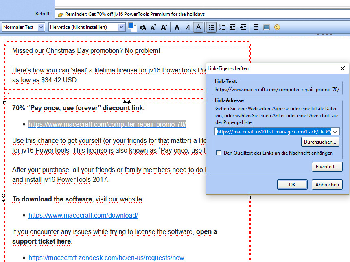Image resolution: width=350 pixels, height=262 pixels.
Task: Increase font size with the larger A icon
Action: click(164, 27)
